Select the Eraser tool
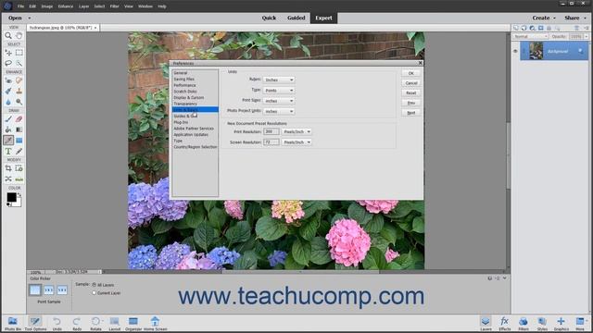The image size is (593, 333). pyautogui.click(x=19, y=119)
